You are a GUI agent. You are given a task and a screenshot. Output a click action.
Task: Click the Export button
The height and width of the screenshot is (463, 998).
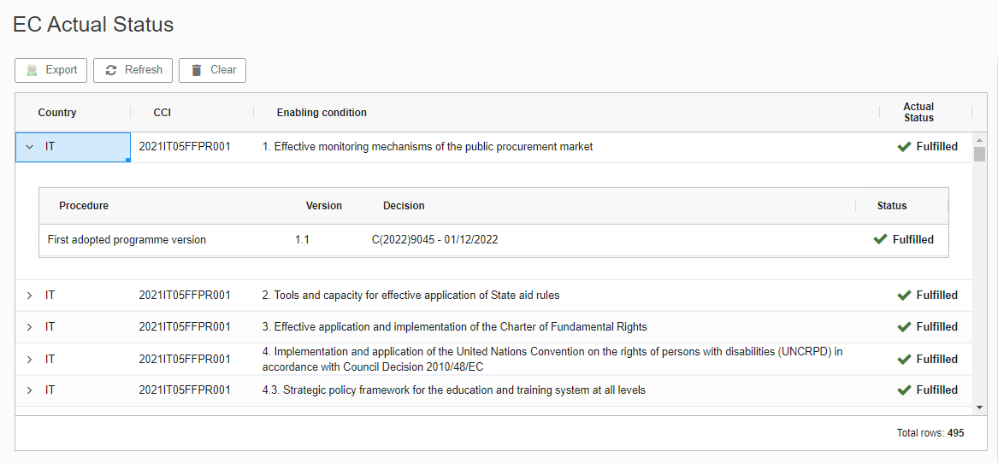(51, 70)
